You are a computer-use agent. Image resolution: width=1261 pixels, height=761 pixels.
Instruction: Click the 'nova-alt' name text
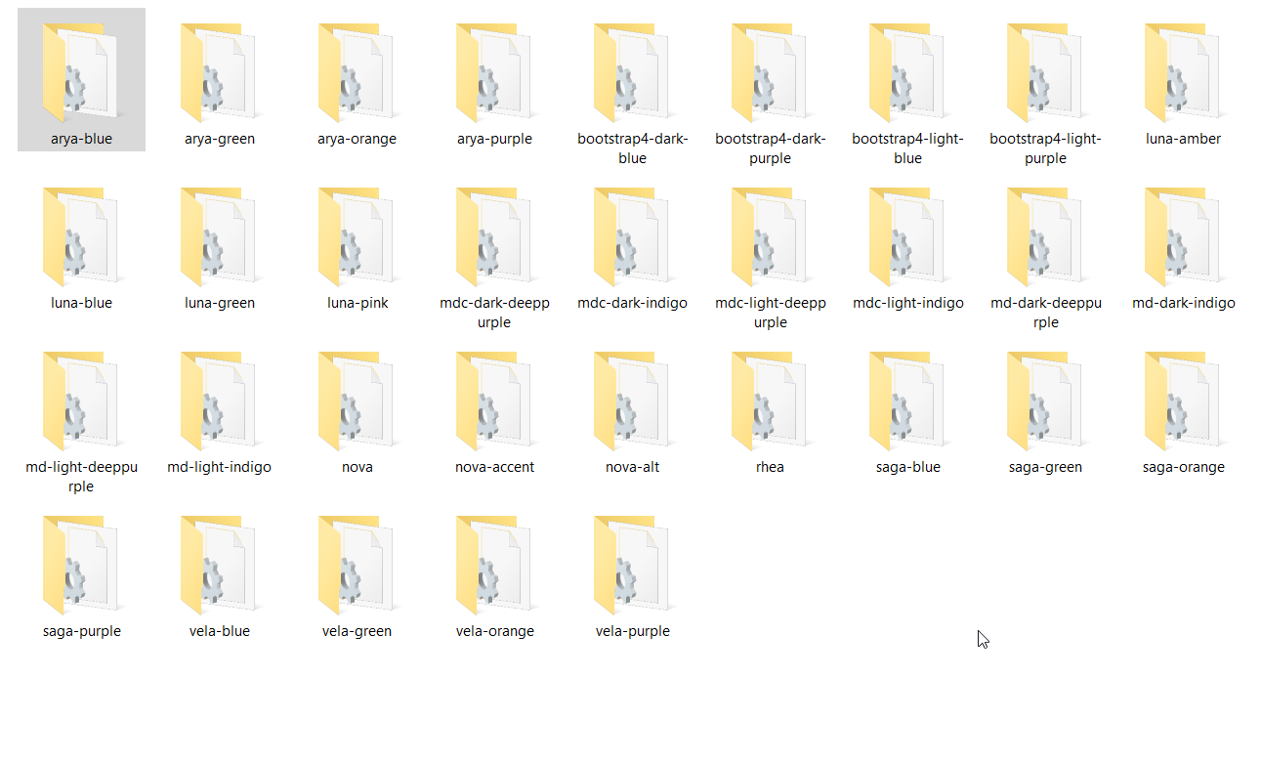tap(632, 467)
